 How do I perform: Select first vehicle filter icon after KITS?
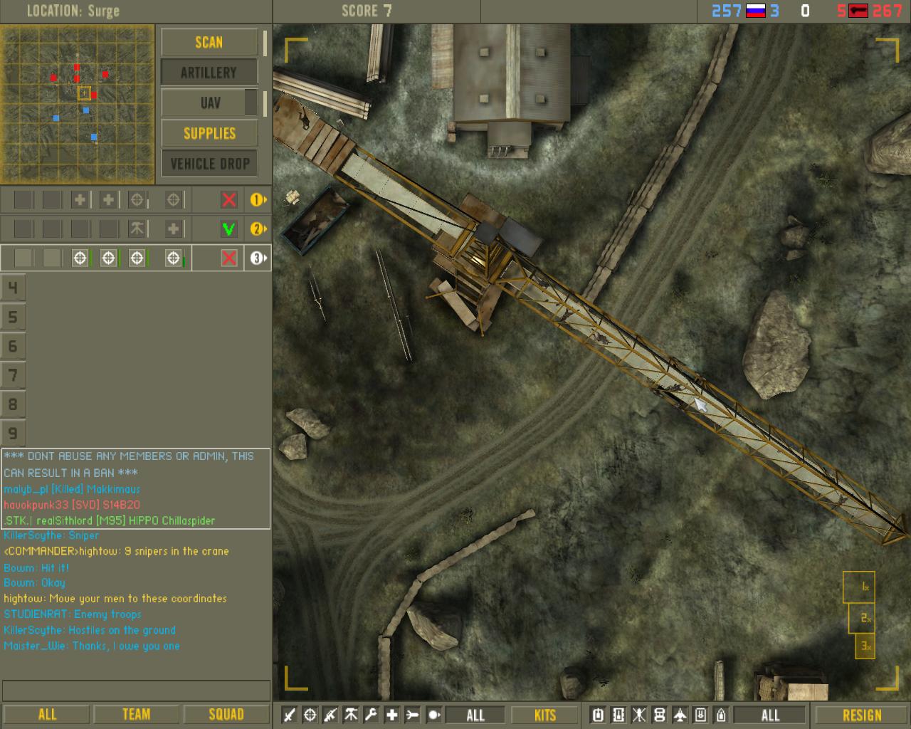pyautogui.click(x=599, y=715)
